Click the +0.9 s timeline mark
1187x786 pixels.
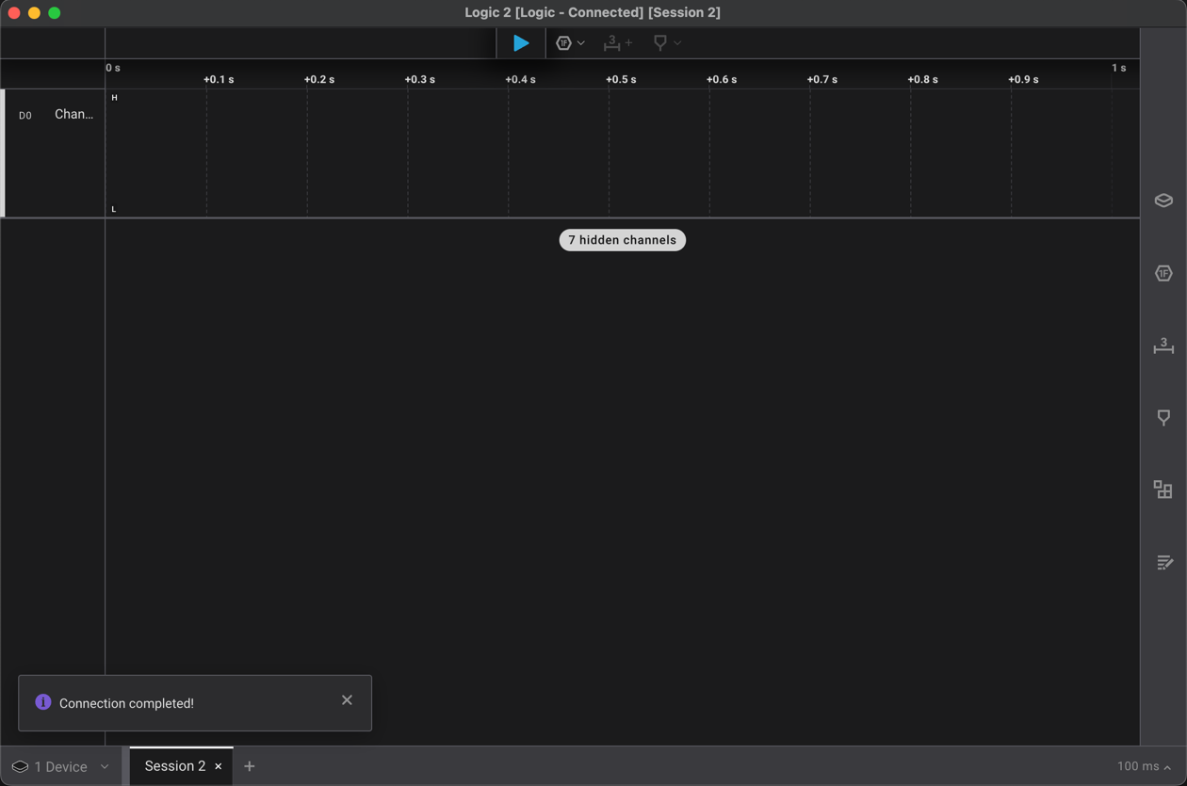click(x=1023, y=79)
